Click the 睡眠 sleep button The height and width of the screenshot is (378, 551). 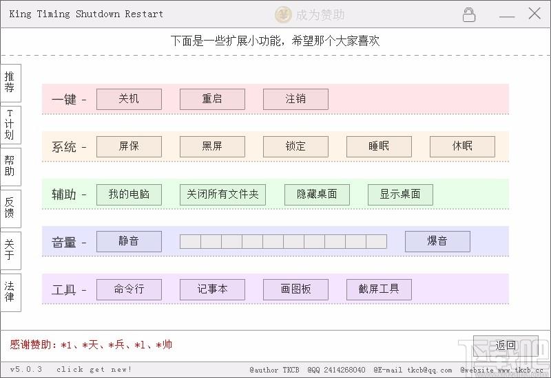pyautogui.click(x=379, y=146)
